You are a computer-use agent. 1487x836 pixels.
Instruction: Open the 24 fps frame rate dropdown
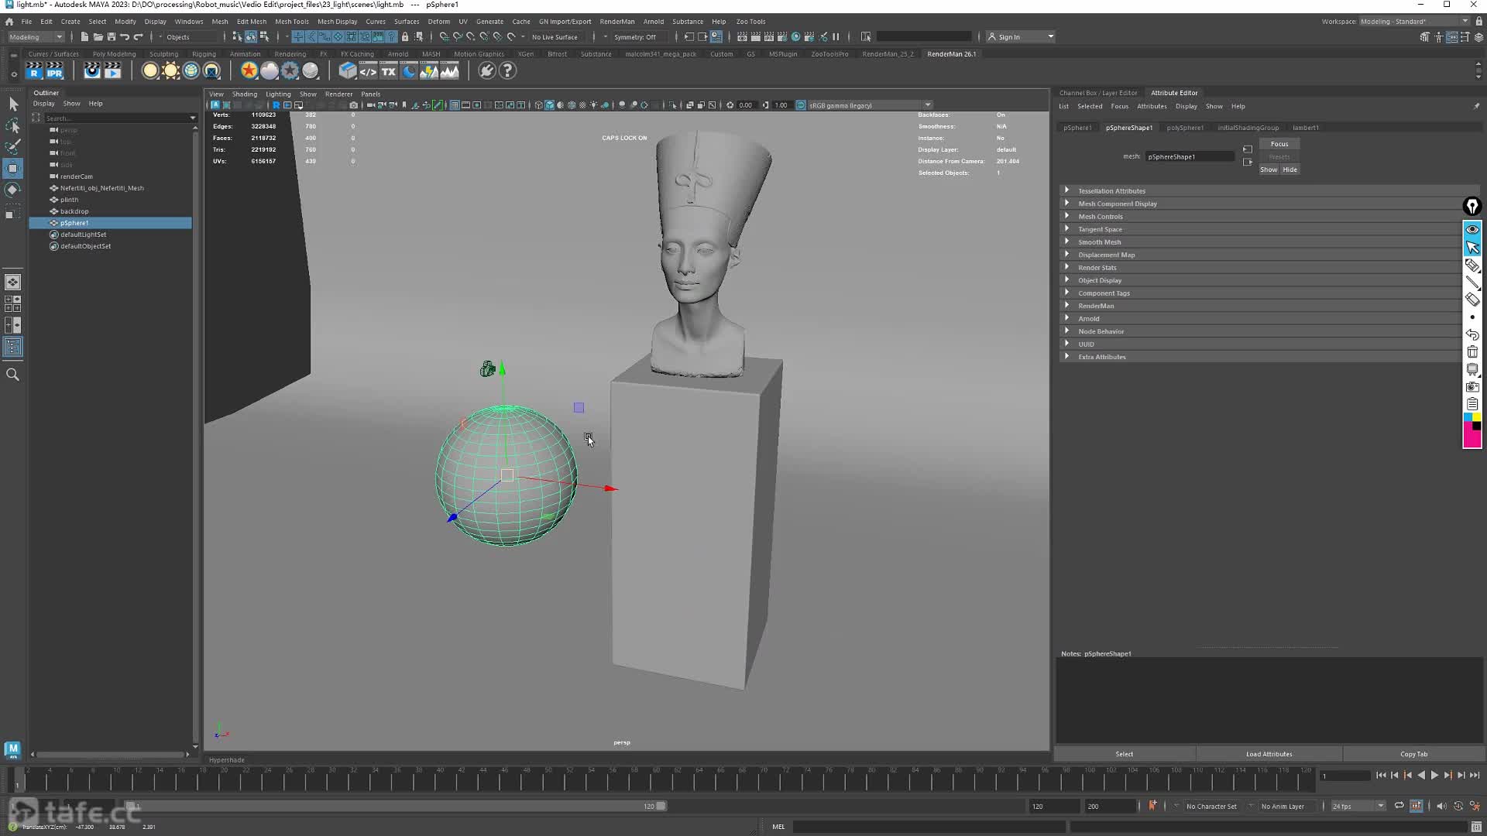coord(1358,806)
